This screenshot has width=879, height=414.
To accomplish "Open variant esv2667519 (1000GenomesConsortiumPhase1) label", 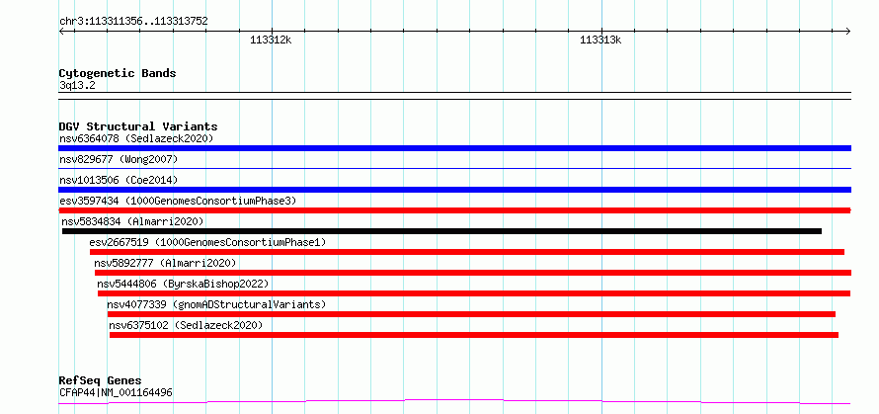I will [x=207, y=242].
